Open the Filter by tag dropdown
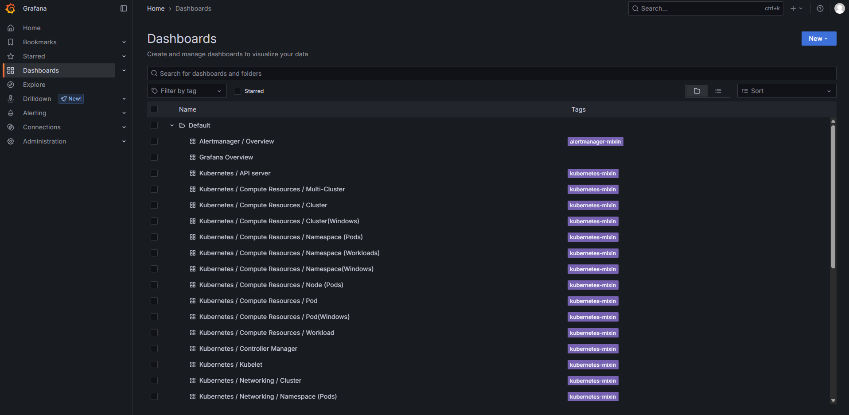The image size is (849, 415). tap(187, 91)
